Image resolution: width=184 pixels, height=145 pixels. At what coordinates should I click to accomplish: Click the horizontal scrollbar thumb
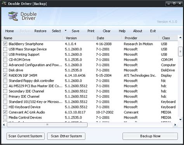click(47, 125)
